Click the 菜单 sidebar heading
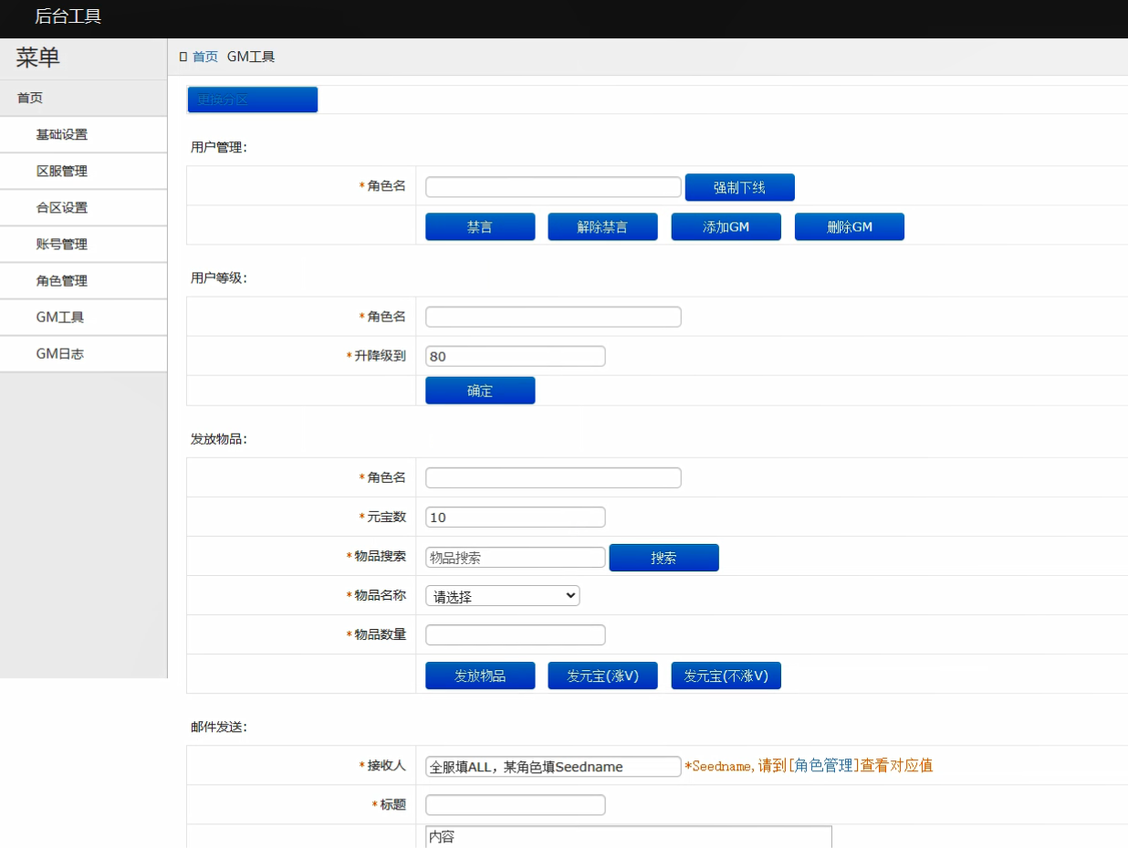The width and height of the screenshot is (1128, 848). click(38, 58)
